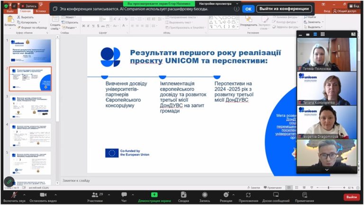Click the red Выйти button

pos(352,197)
